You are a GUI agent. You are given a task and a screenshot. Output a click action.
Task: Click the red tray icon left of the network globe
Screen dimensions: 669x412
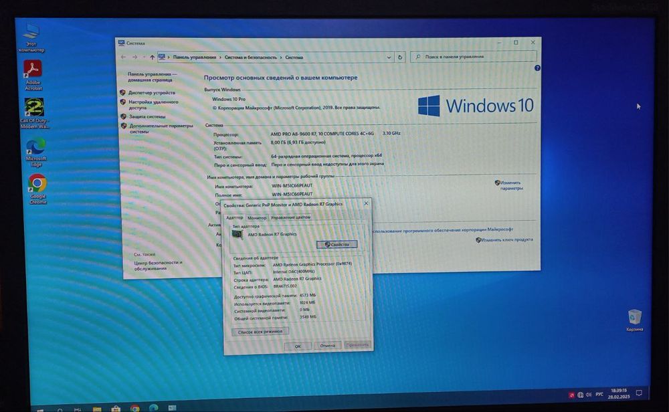pyautogui.click(x=571, y=395)
